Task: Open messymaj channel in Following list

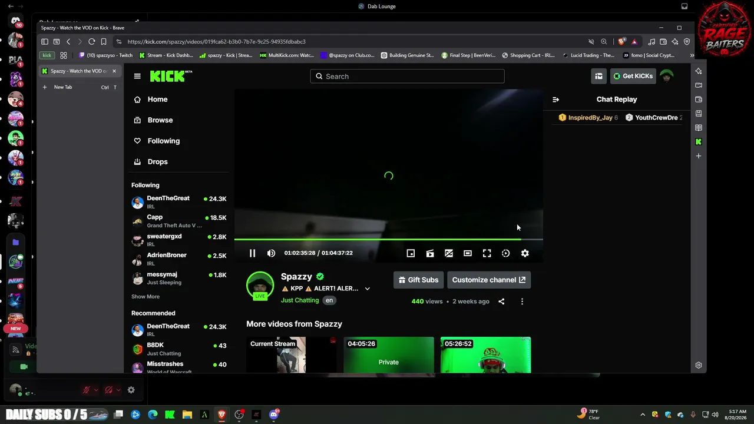Action: [x=179, y=278]
